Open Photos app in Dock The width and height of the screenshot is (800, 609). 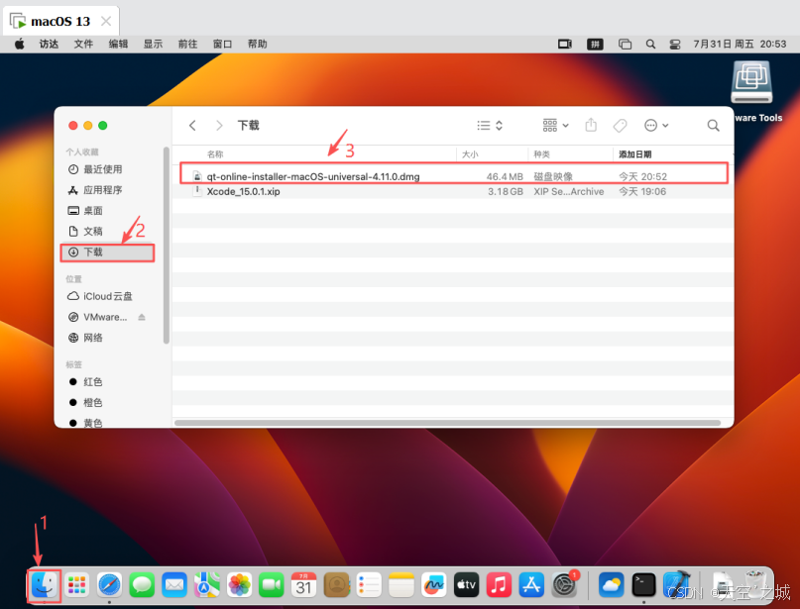[239, 585]
